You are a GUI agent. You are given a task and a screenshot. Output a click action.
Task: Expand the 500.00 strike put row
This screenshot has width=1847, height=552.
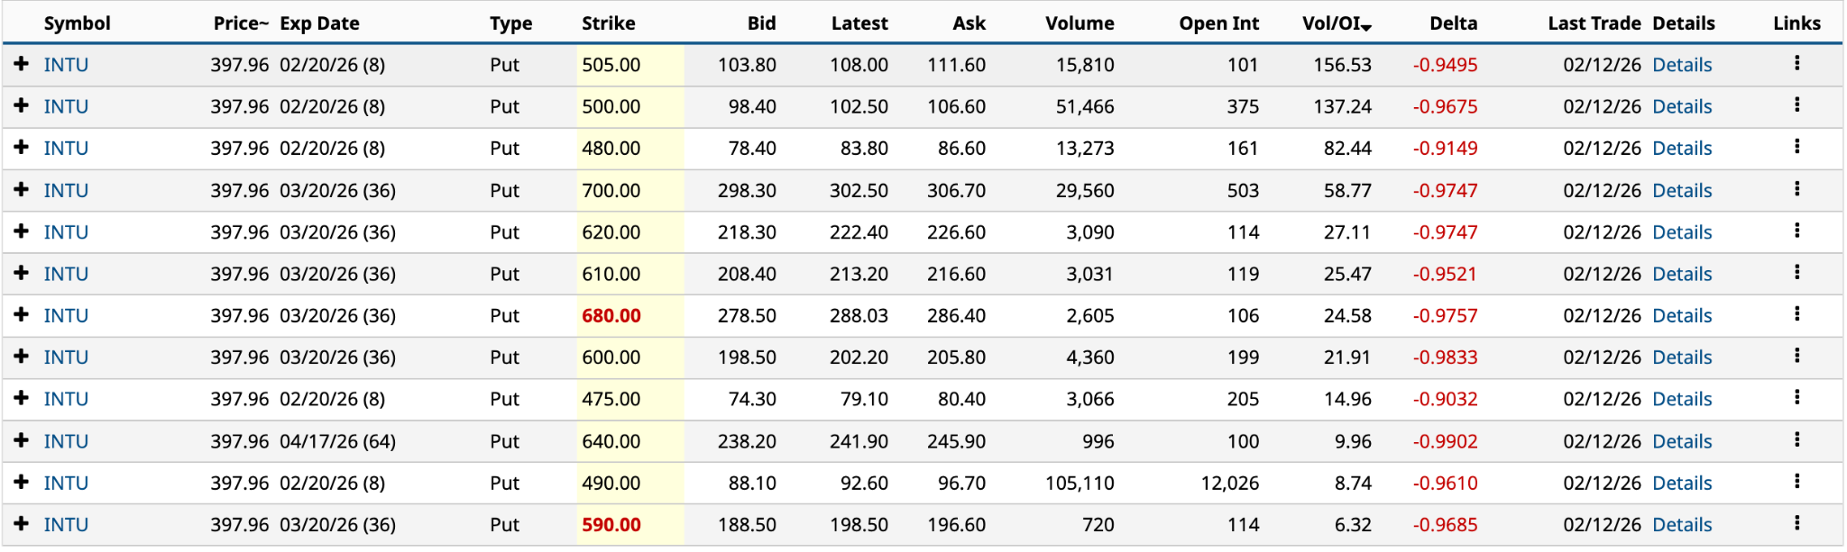[22, 106]
